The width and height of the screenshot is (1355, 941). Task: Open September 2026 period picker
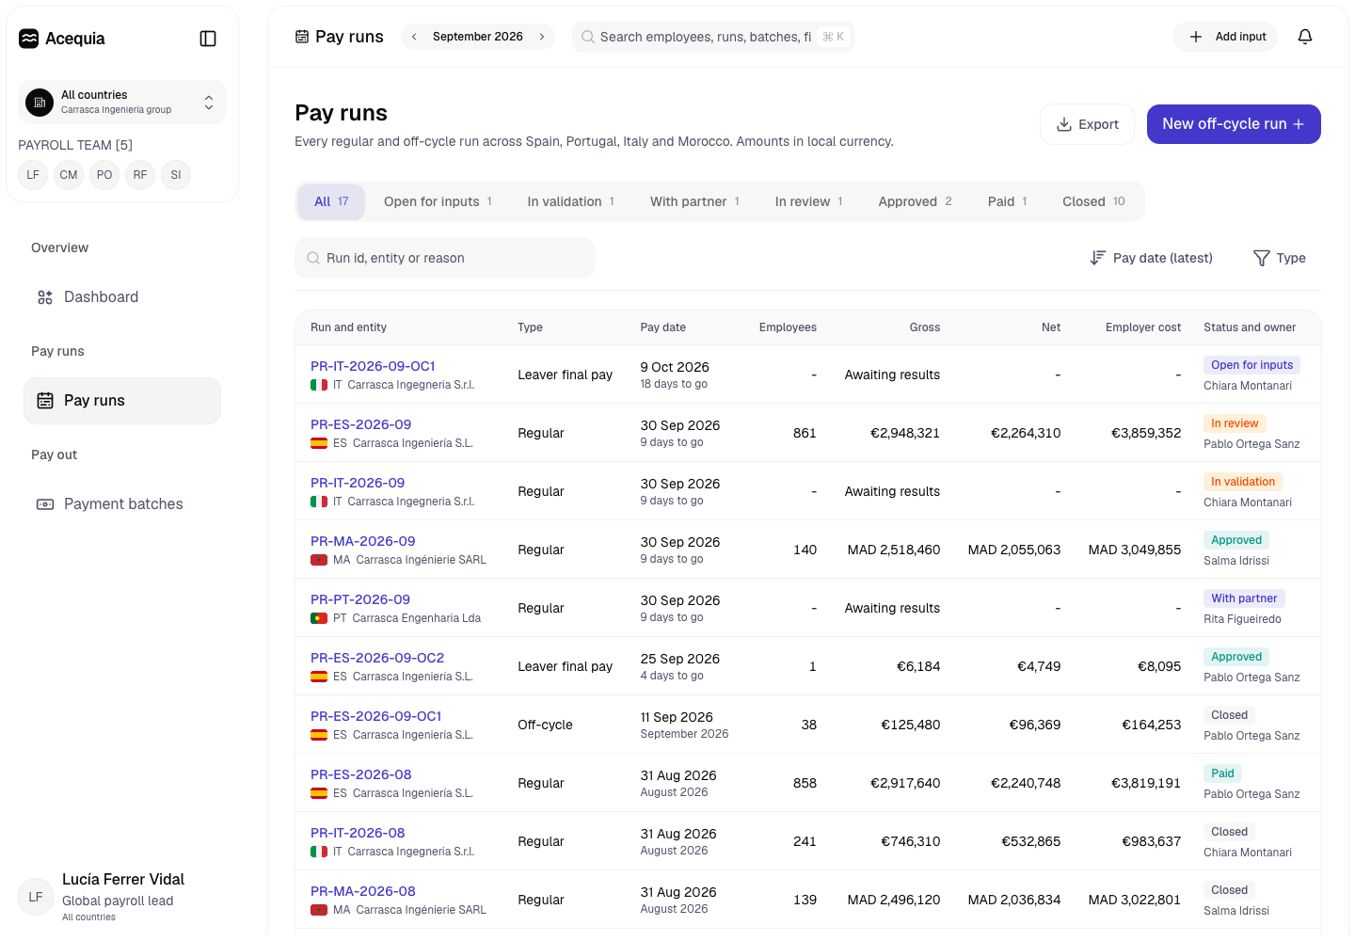pos(478,37)
